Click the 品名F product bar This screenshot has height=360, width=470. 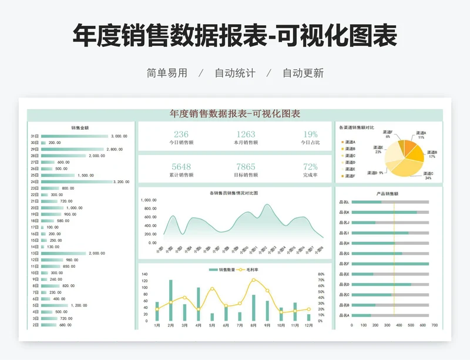390,264
